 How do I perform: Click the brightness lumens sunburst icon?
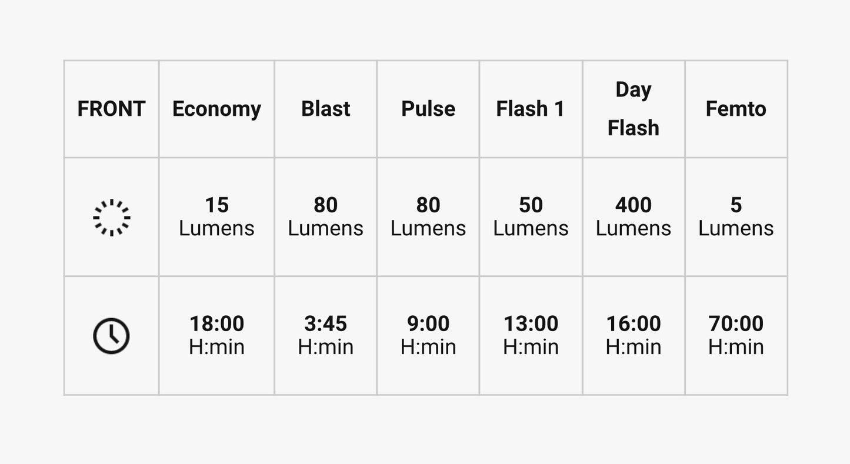point(111,218)
